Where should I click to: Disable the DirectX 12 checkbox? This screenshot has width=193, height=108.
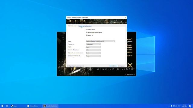(x=87, y=35)
